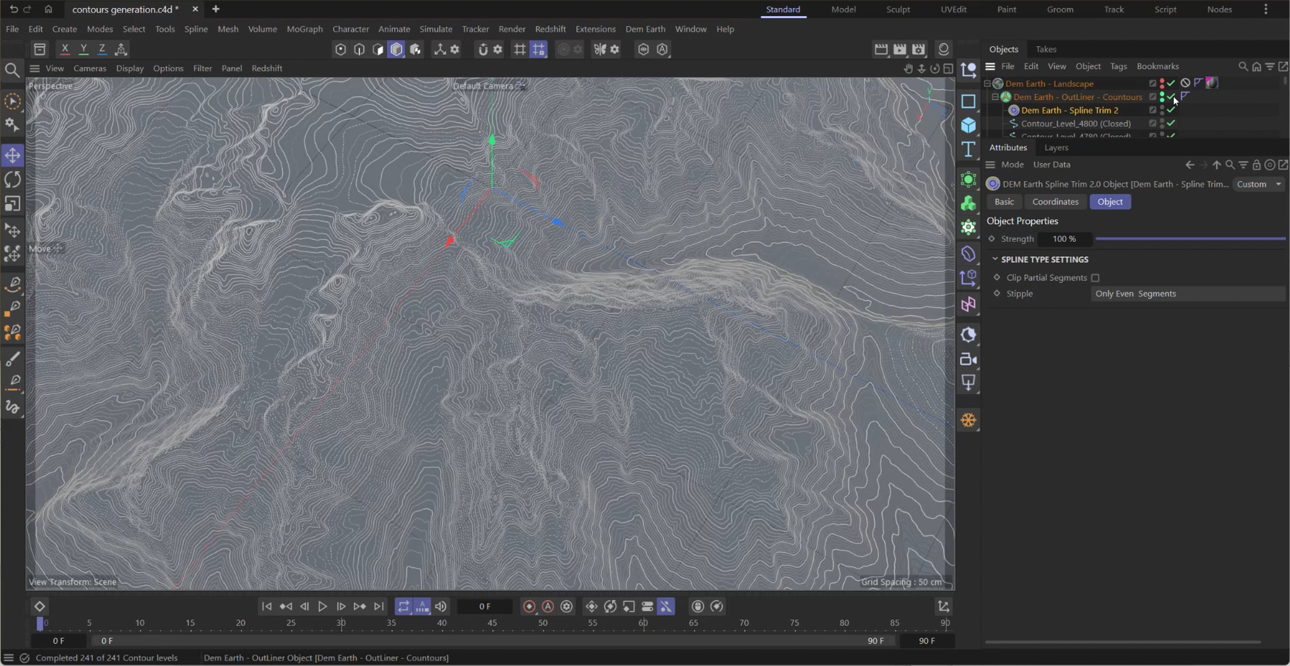Click the Strength slider track
This screenshot has width=1290, height=666.
point(1190,239)
